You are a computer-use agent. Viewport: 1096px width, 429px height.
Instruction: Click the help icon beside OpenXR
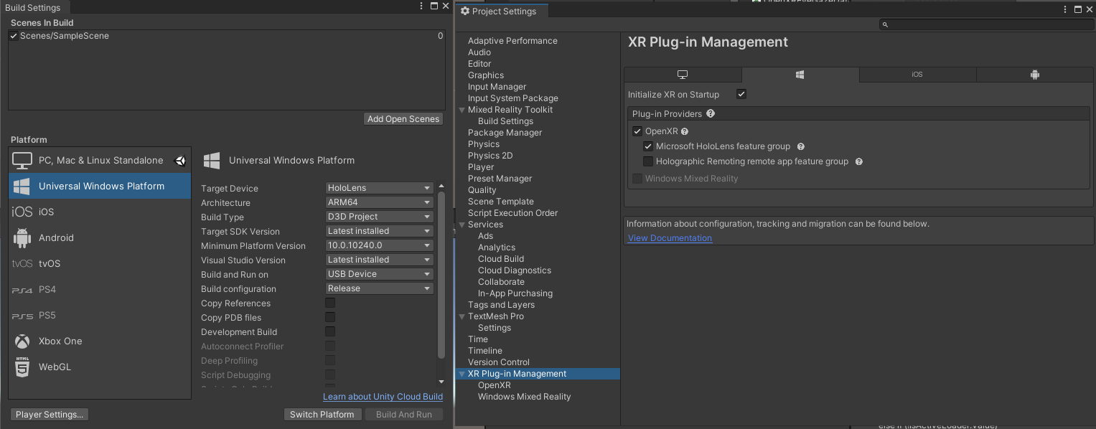[684, 131]
